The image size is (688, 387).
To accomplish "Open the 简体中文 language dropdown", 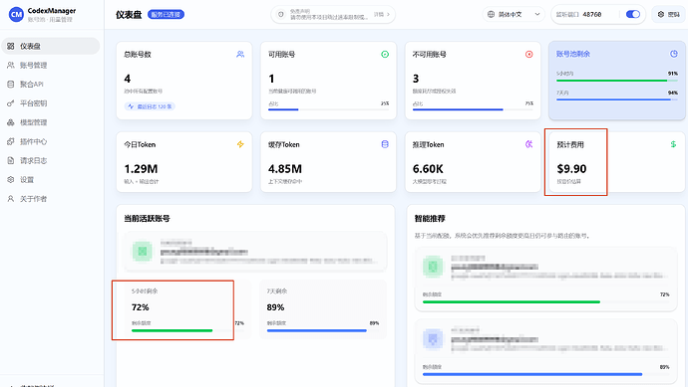I will pyautogui.click(x=514, y=15).
